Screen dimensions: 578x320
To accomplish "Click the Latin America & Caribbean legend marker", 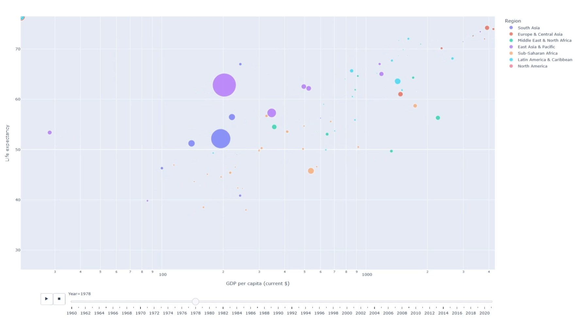I will (x=511, y=60).
